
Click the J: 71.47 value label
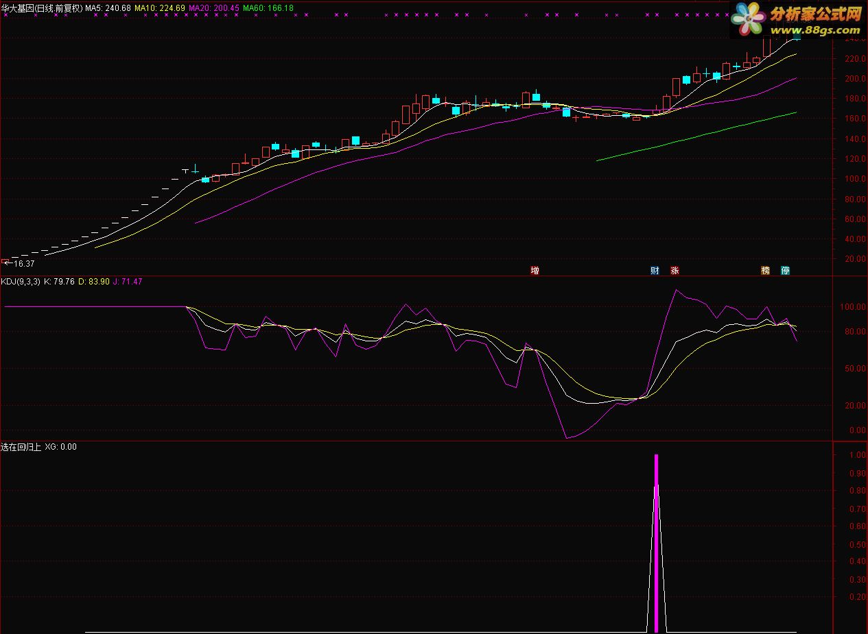click(127, 281)
